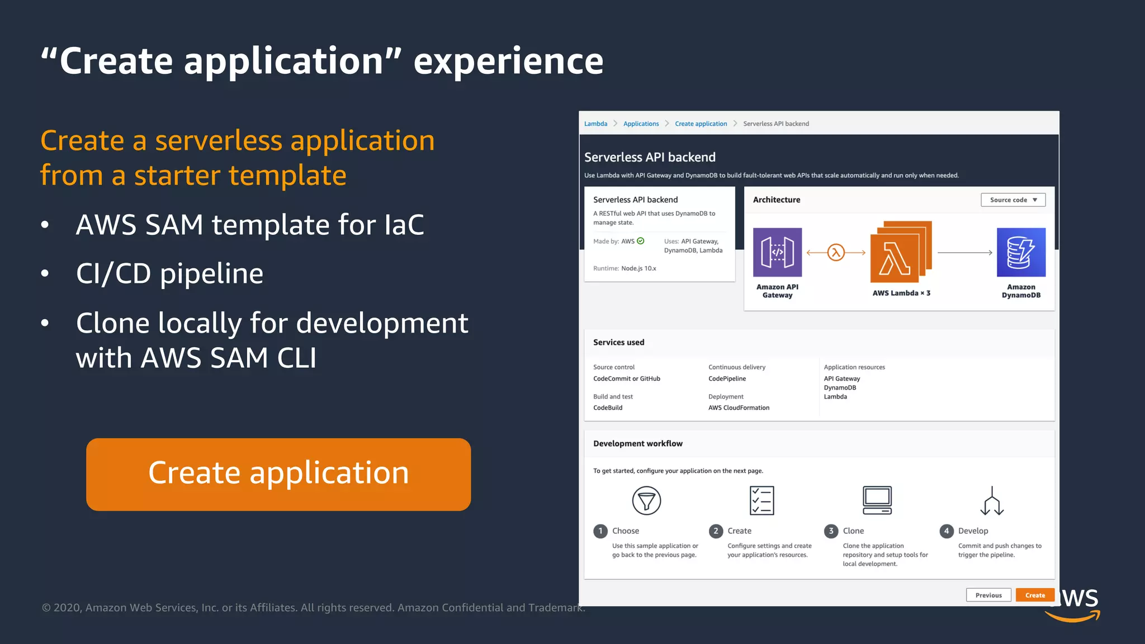Open Create application breadcrumb link
Screen dimensions: 1145x644
click(701, 124)
